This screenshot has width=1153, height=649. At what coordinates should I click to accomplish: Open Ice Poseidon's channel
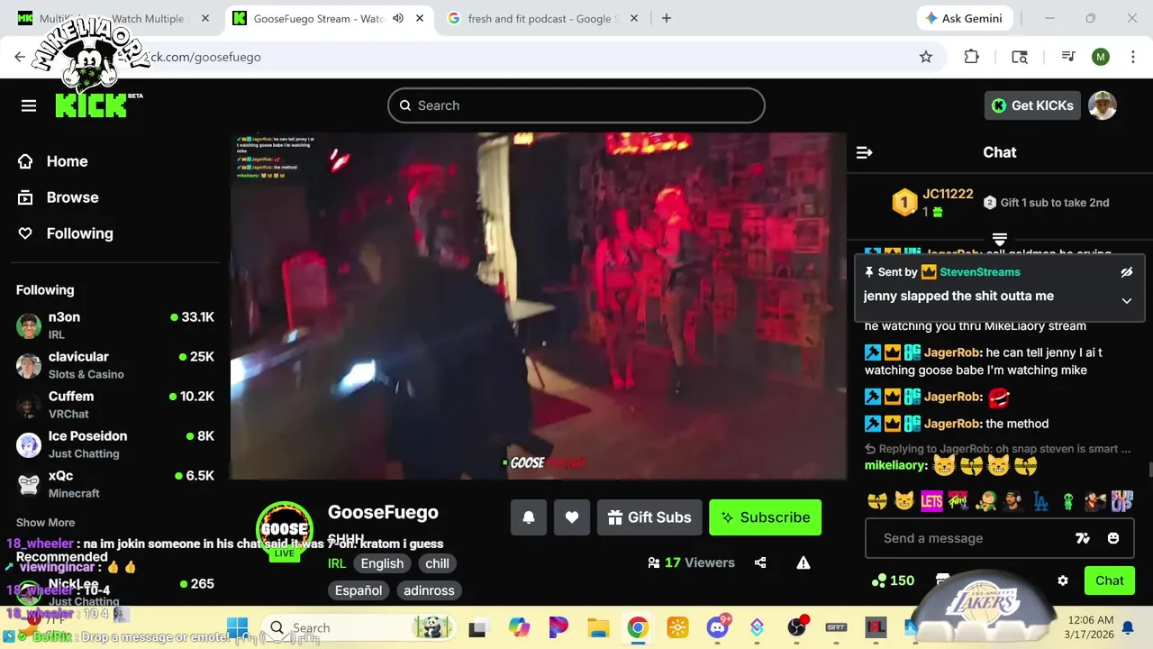115,444
